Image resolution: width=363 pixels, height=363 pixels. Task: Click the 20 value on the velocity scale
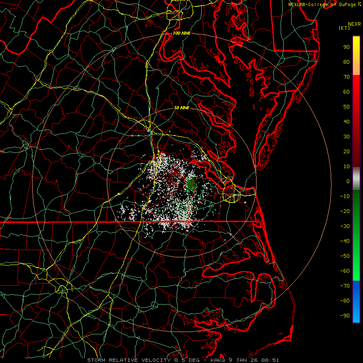[x=346, y=151]
